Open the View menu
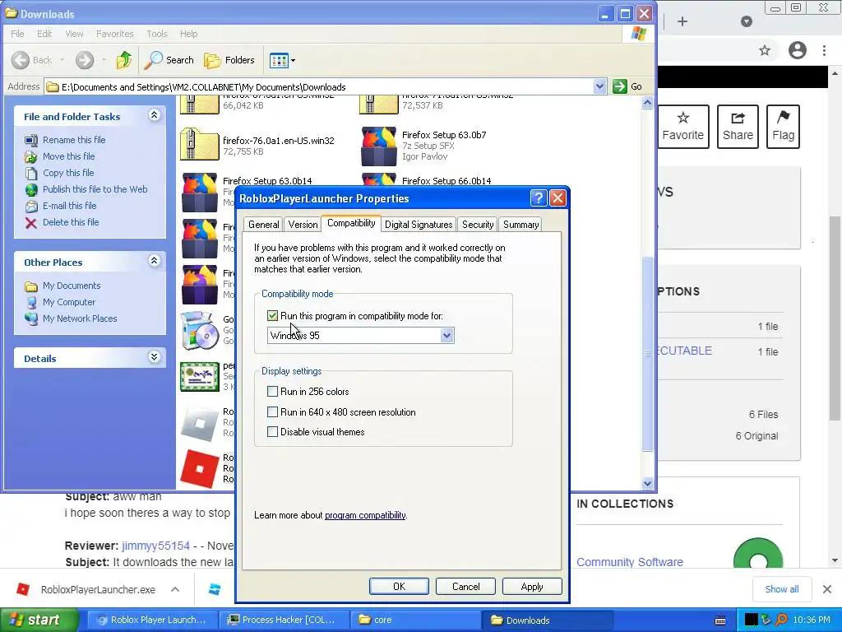 (74, 33)
